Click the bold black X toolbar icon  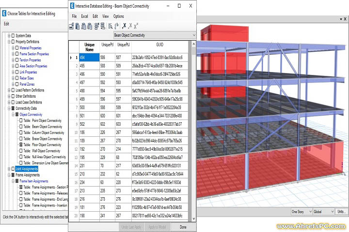tap(124, 26)
